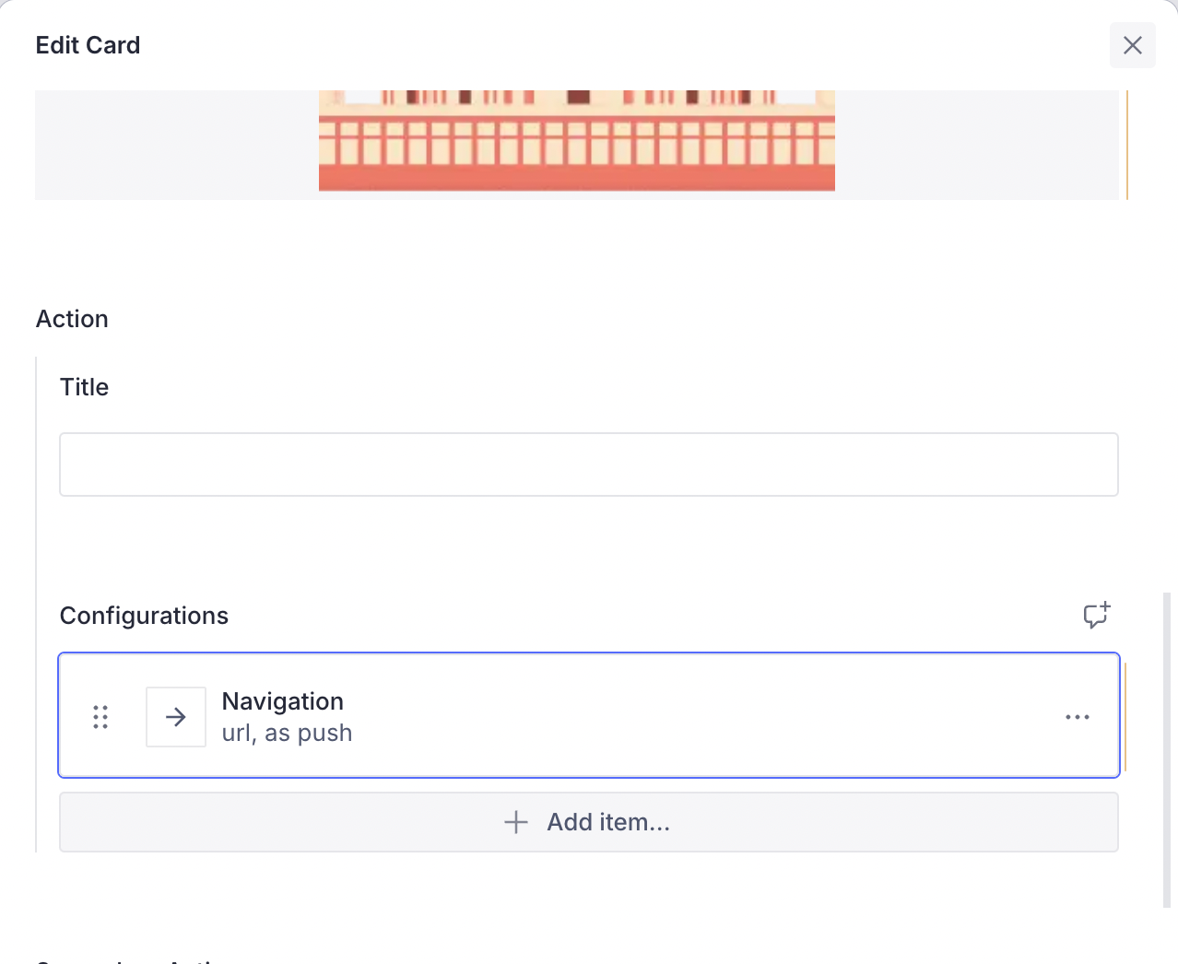This screenshot has height=964, width=1178.
Task: Click the Edit Card heading
Action: pyautogui.click(x=88, y=44)
